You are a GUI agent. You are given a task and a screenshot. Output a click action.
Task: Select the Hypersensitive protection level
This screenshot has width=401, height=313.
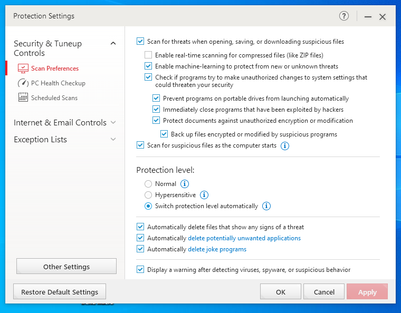[148, 195]
